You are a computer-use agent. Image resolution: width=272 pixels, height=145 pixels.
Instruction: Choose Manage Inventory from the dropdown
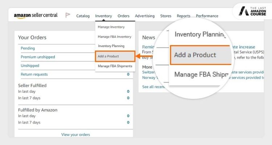(111, 27)
